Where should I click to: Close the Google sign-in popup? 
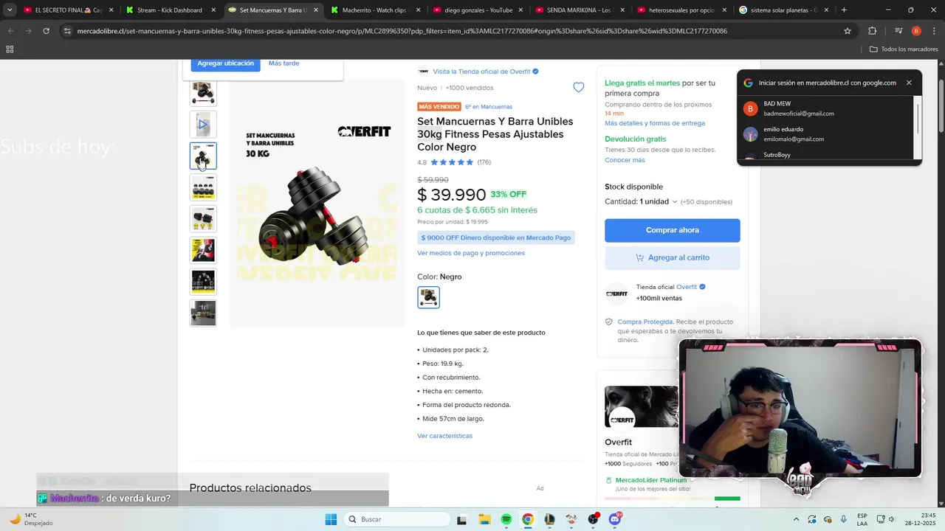point(909,83)
